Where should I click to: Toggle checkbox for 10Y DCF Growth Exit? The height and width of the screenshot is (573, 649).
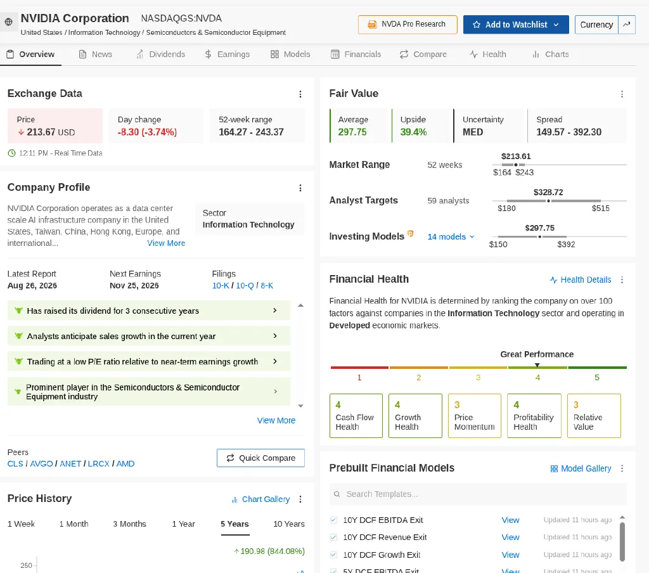[333, 555]
